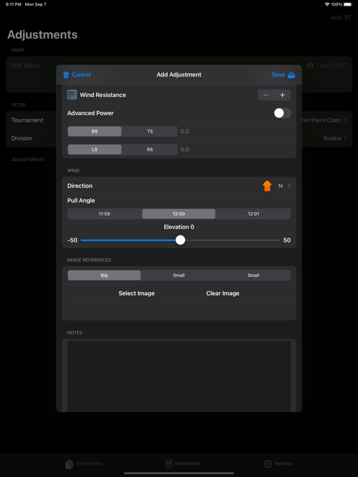Tap the Pull Angle label

pyautogui.click(x=81, y=201)
